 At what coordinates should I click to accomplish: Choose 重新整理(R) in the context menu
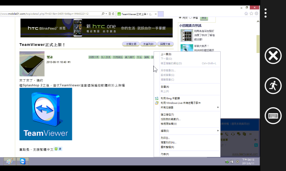click(187, 147)
